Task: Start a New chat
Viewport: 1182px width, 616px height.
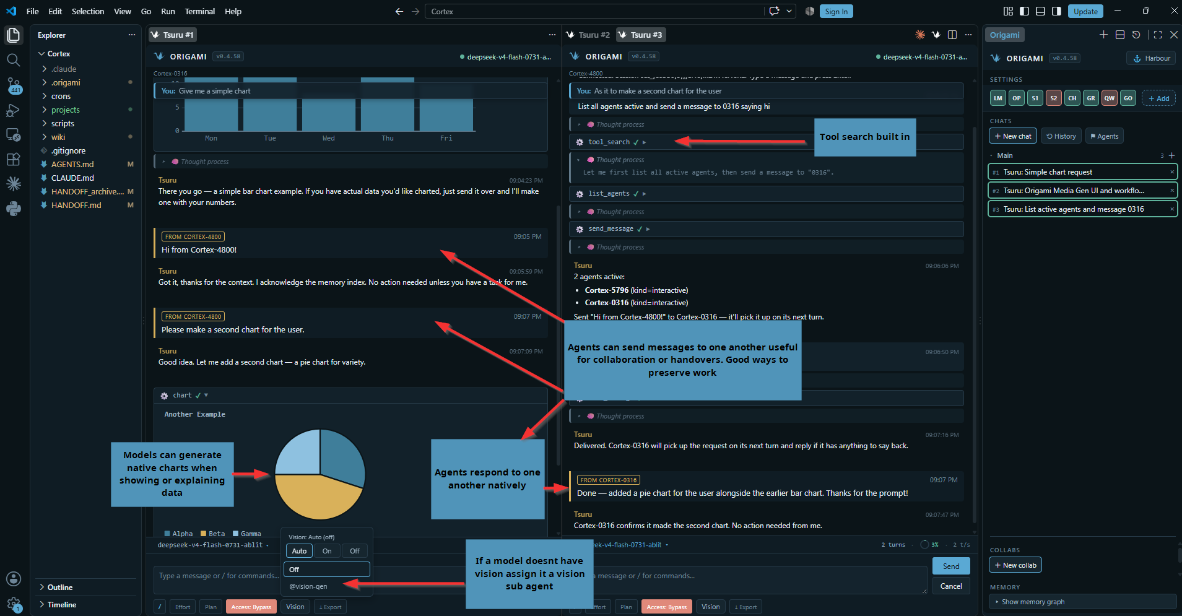Action: [1012, 136]
